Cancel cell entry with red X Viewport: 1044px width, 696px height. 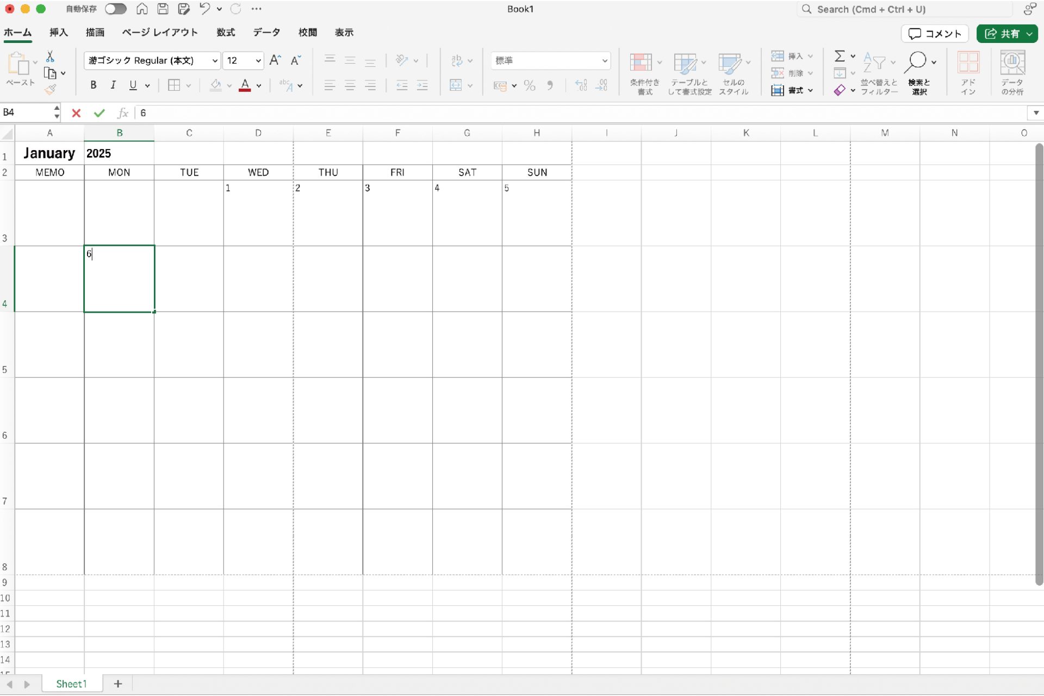[76, 113]
